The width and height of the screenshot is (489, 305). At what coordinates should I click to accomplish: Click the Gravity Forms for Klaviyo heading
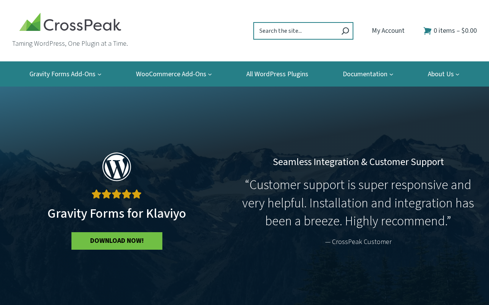(x=117, y=213)
